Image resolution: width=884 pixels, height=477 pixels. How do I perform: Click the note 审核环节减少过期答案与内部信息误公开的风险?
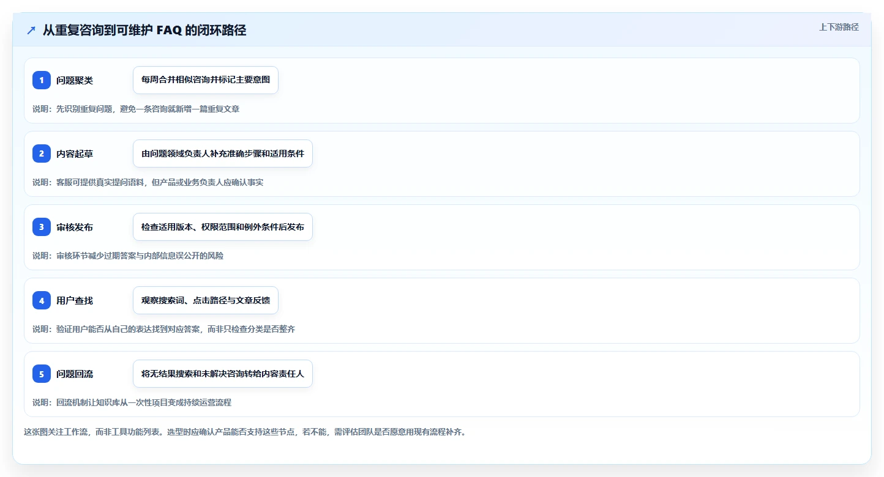(x=140, y=256)
